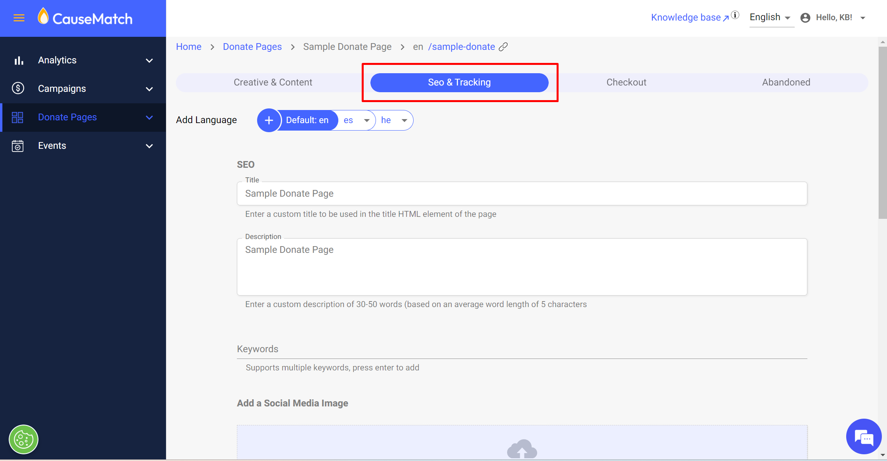This screenshot has width=887, height=461.
Task: Open the cookie preferences icon
Action: point(23,439)
